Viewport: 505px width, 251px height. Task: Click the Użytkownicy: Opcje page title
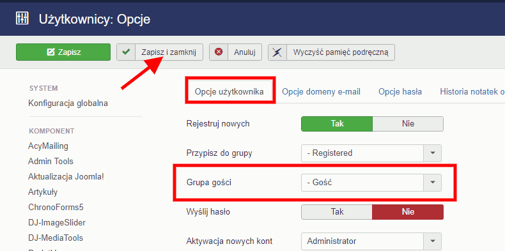coord(95,19)
